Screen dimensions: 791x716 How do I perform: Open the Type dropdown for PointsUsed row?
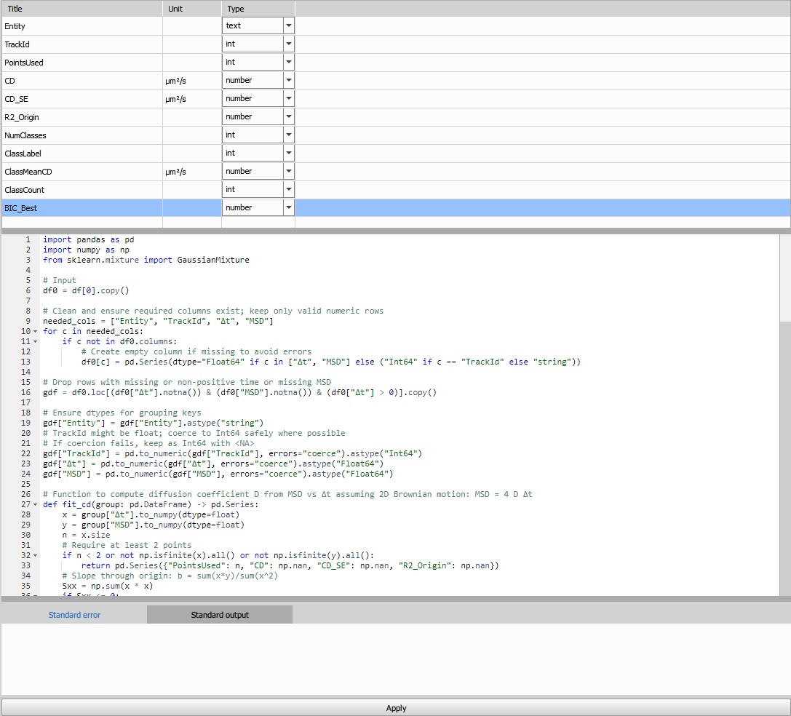coord(289,62)
